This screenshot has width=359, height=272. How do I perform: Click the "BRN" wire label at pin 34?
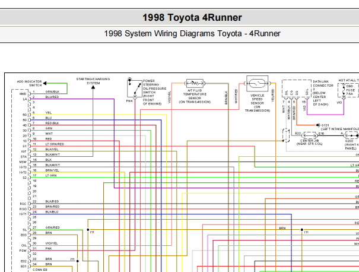point(49,264)
